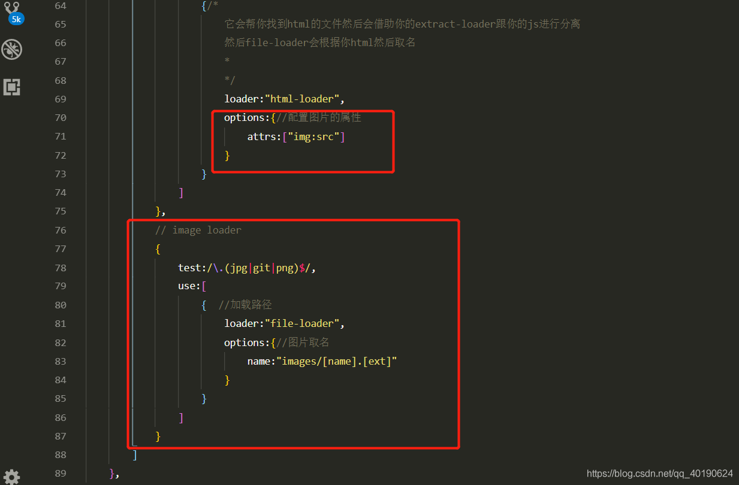Click line number 78 in the gutter
This screenshot has height=485, width=739.
pos(61,268)
